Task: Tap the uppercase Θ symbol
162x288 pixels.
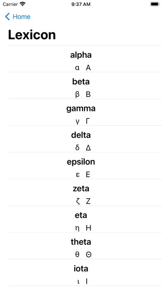Action: click(x=88, y=255)
